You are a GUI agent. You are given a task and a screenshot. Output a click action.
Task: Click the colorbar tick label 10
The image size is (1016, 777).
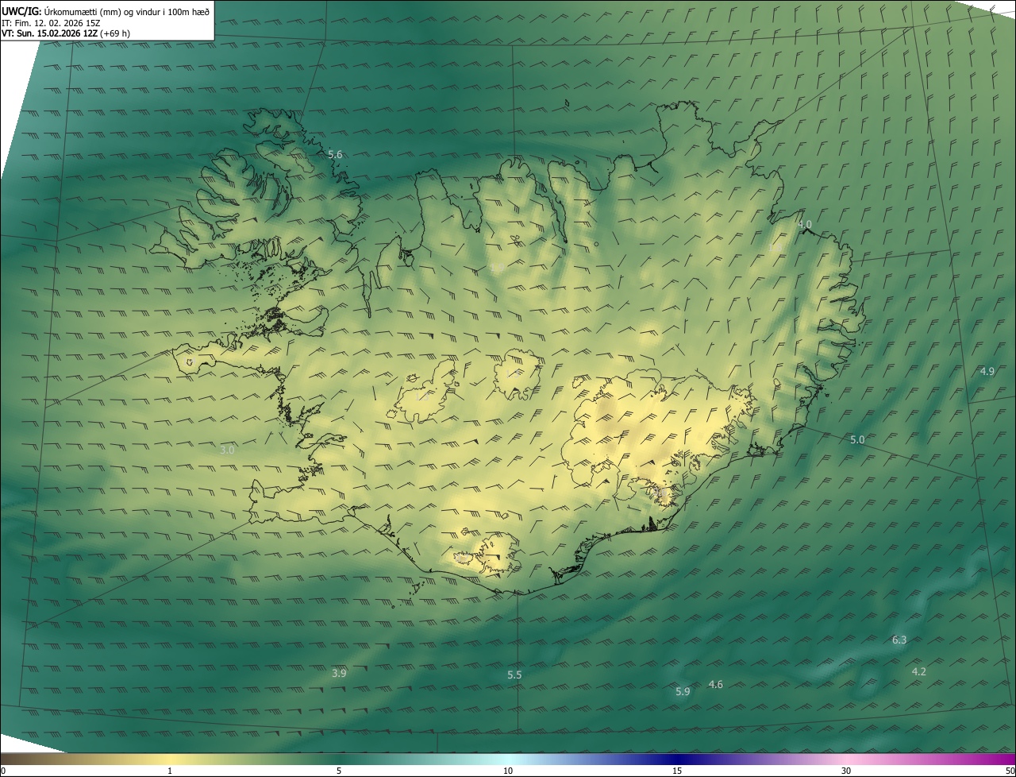508,771
